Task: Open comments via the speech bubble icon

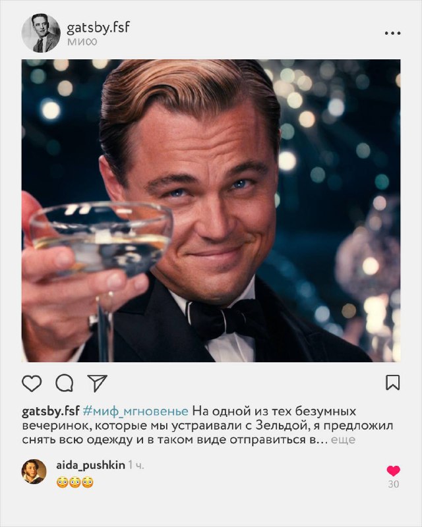Action: [x=64, y=383]
